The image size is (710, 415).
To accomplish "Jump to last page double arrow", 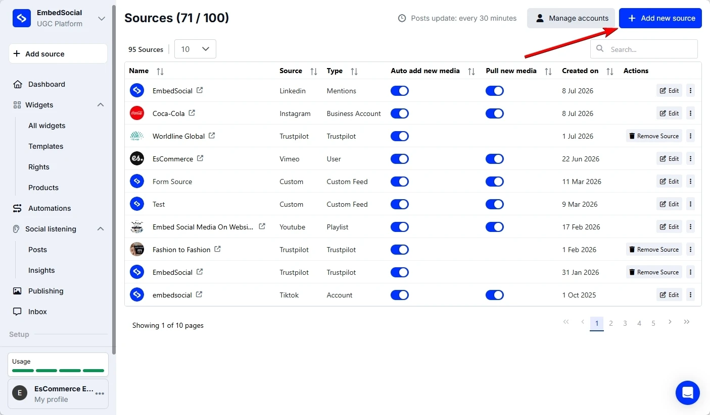I will [x=687, y=322].
